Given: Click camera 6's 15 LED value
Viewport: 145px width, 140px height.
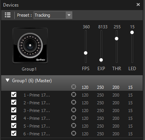Looking at the screenshot, I should [x=130, y=134].
